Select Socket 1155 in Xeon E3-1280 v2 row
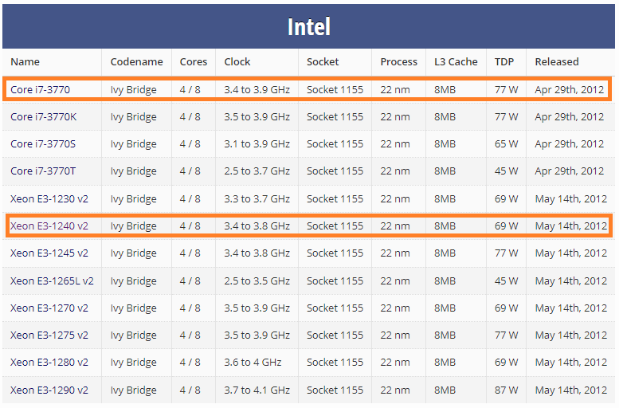 point(335,363)
